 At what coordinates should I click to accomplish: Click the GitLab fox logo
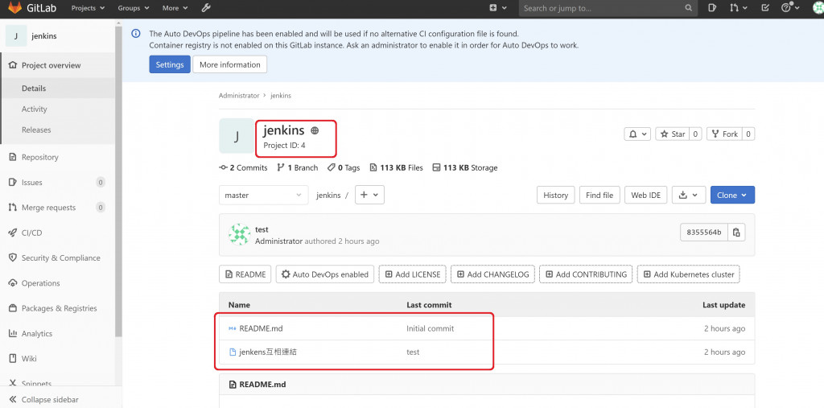tap(14, 8)
